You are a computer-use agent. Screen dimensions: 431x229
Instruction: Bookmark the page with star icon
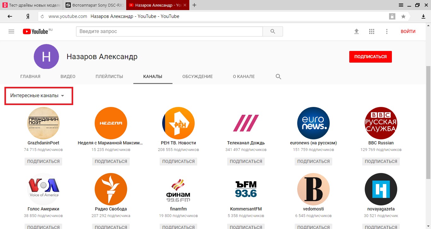(x=403, y=16)
